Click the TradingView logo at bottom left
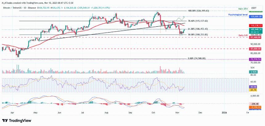 click(17, 120)
